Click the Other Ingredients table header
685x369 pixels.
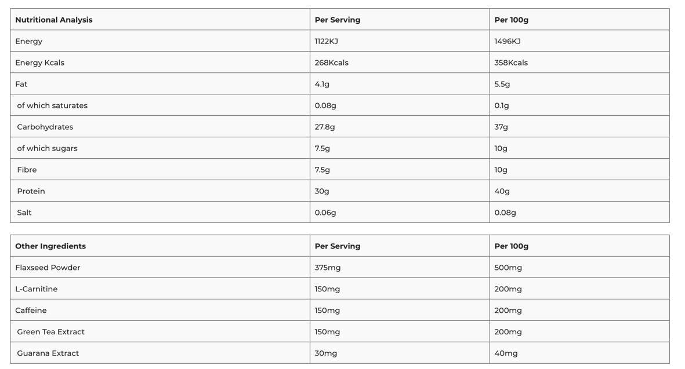point(50,246)
